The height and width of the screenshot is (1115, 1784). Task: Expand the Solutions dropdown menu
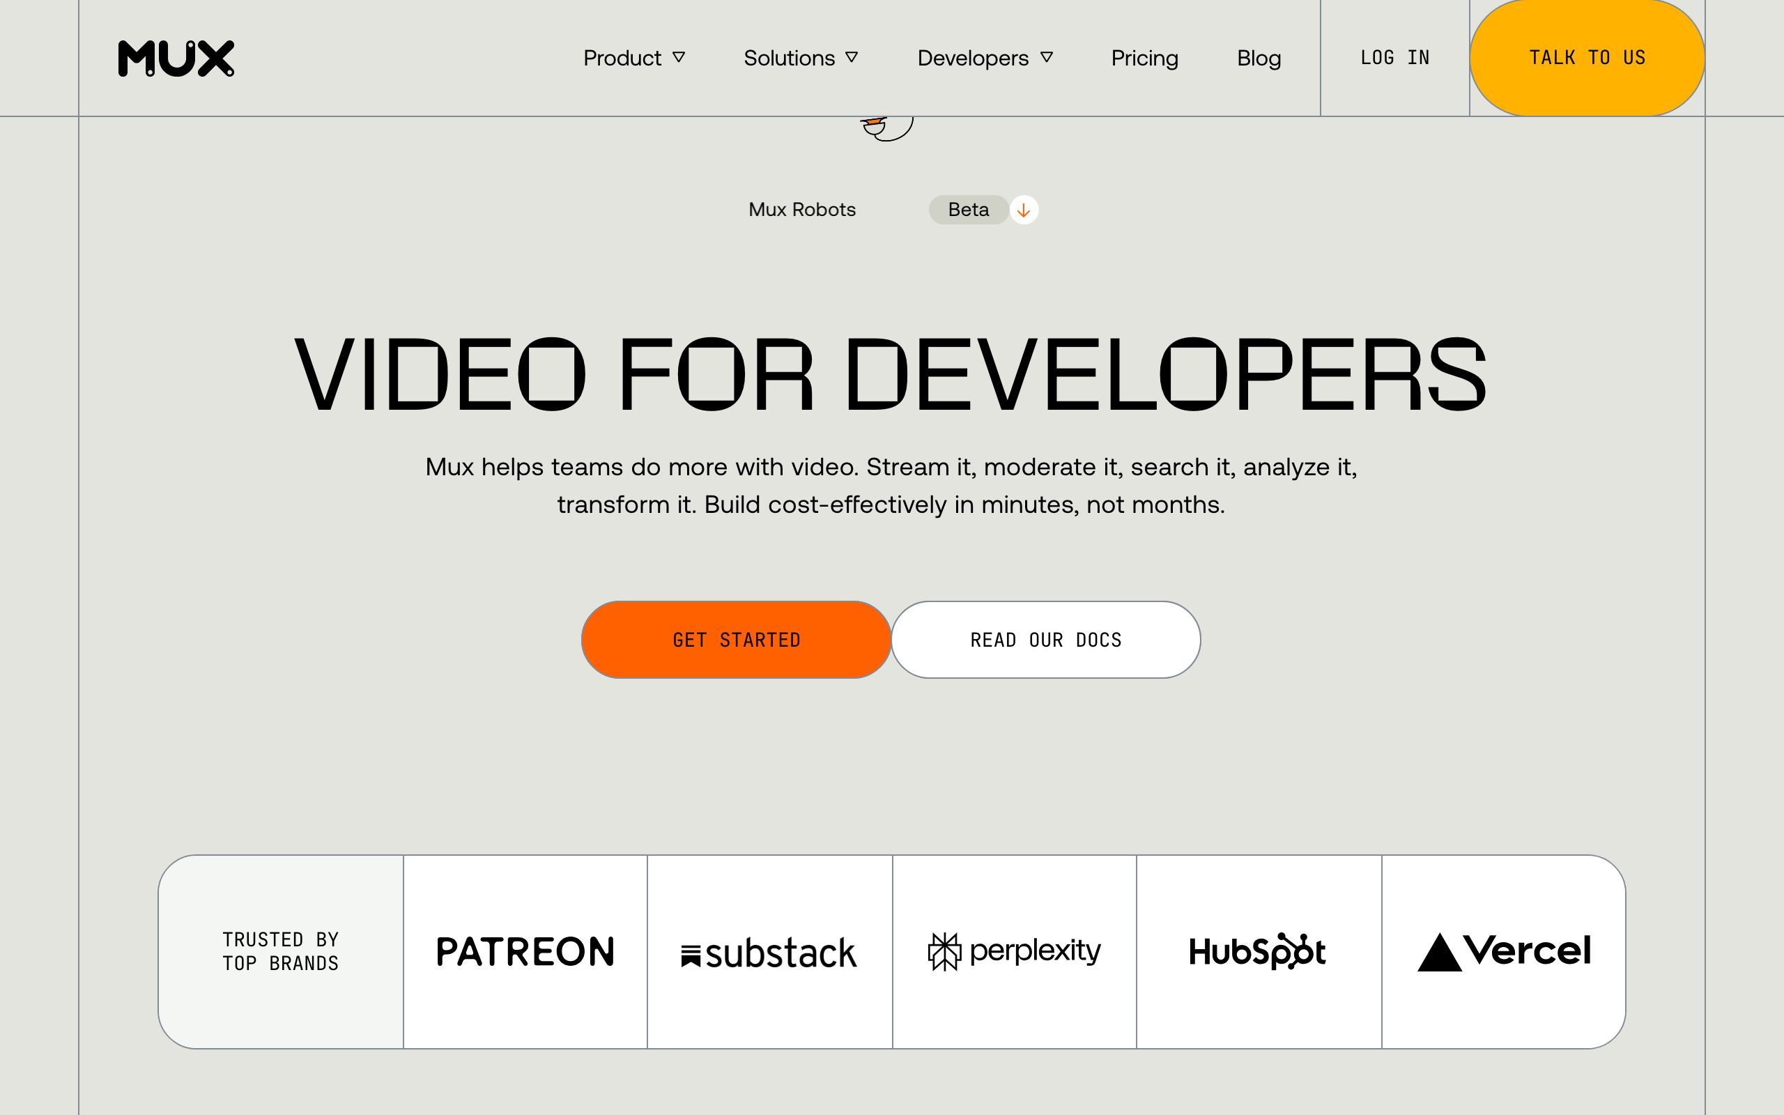(801, 58)
